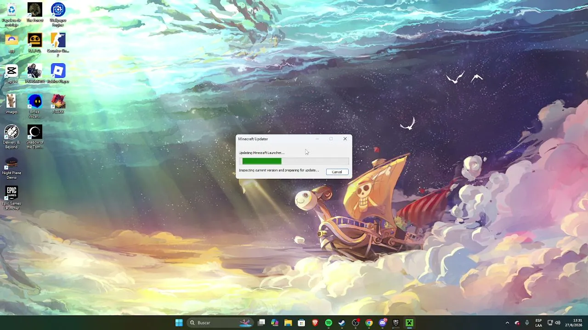Select the images file on desktop
Viewport: 588px width, 330px height.
pyautogui.click(x=11, y=104)
